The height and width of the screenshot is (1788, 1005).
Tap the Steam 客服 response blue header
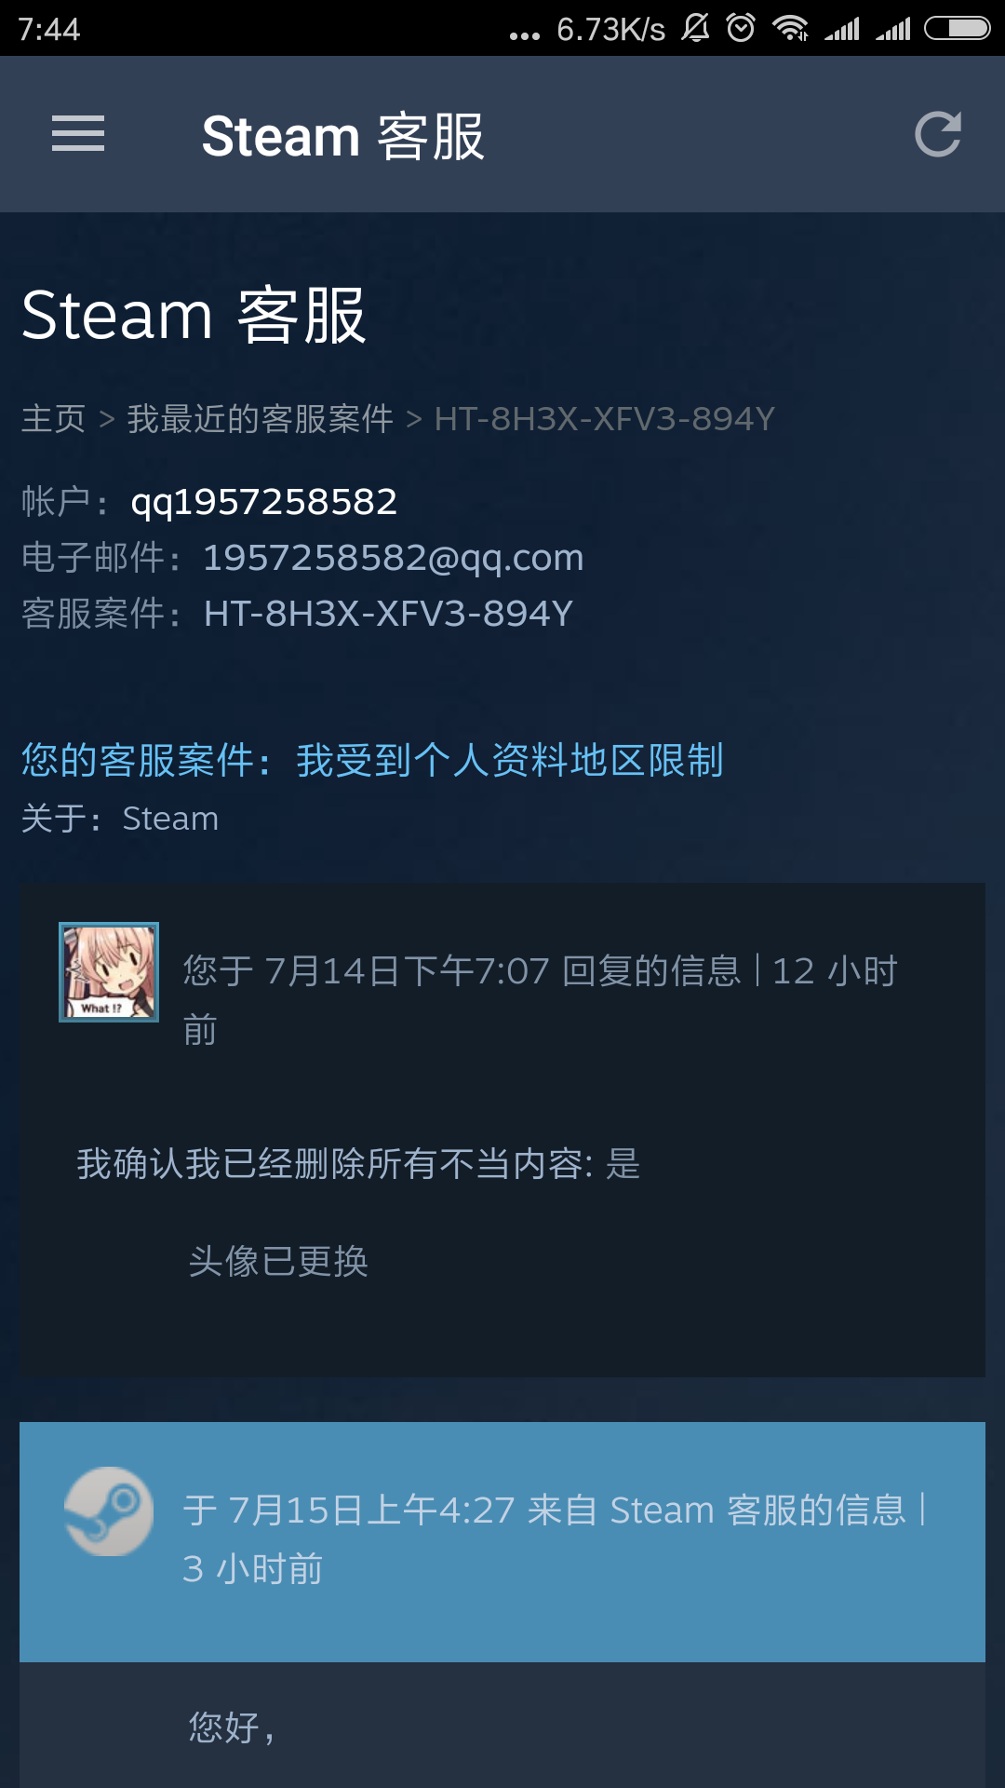(x=502, y=1541)
